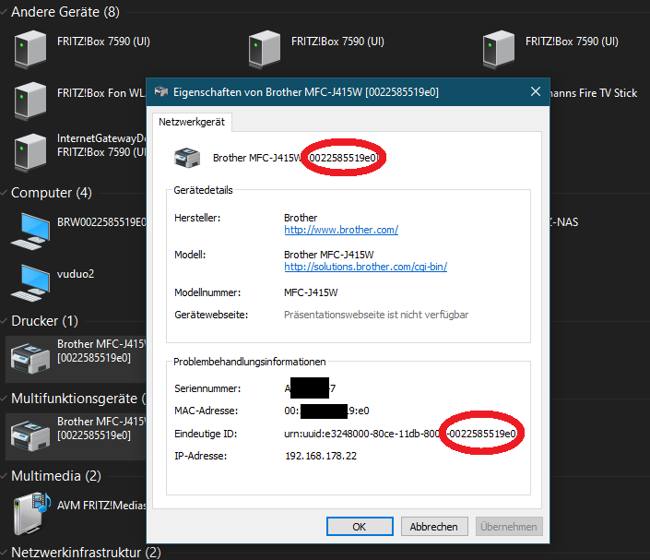The height and width of the screenshot is (560, 650).
Task: Collapse the Andere Geräte (8) group
Action: (x=4, y=12)
